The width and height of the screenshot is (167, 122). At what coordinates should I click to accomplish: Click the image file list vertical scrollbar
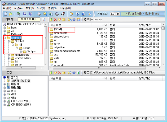[x=163, y=45]
